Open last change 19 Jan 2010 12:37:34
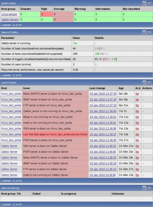 pos(103,100)
